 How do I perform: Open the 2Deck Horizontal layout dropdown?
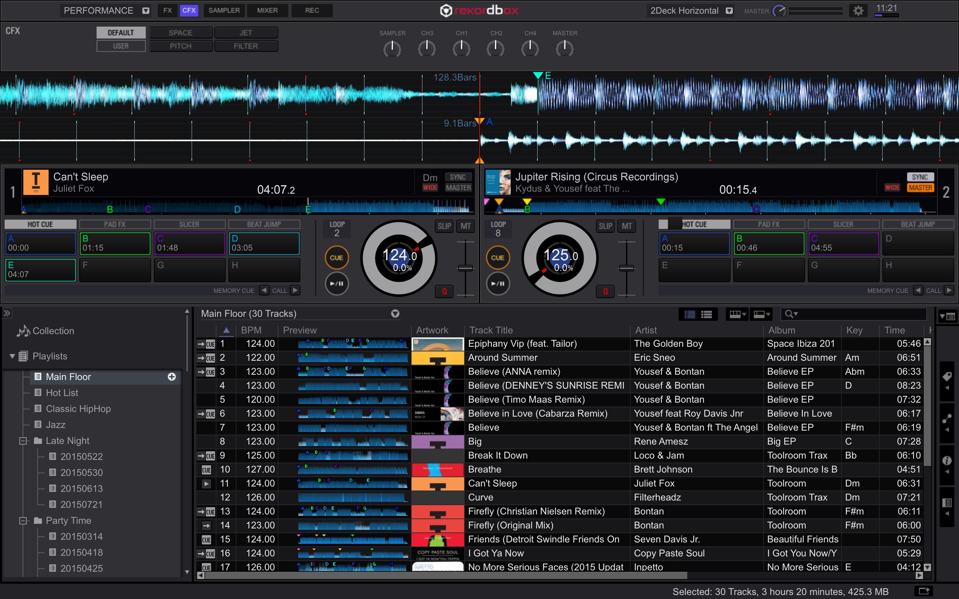click(729, 11)
